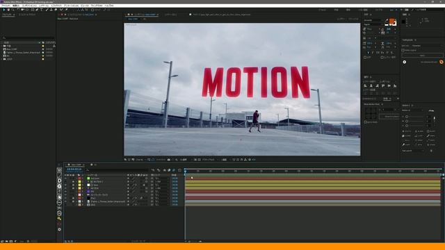
Task: Click the Small Caps (Tt) icon
Action: pos(382,53)
